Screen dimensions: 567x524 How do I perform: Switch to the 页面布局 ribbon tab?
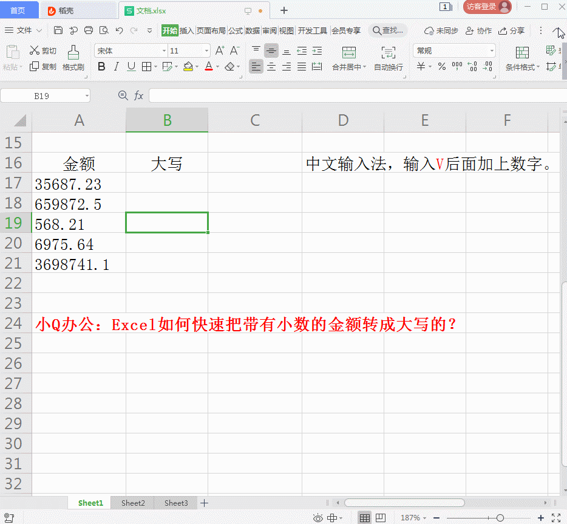pyautogui.click(x=211, y=31)
